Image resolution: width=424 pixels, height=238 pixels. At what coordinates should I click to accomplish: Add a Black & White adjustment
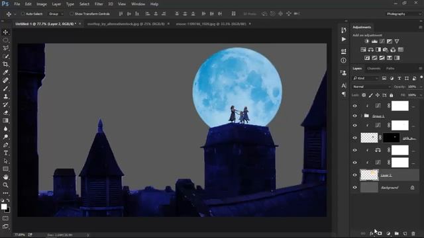[378, 50]
